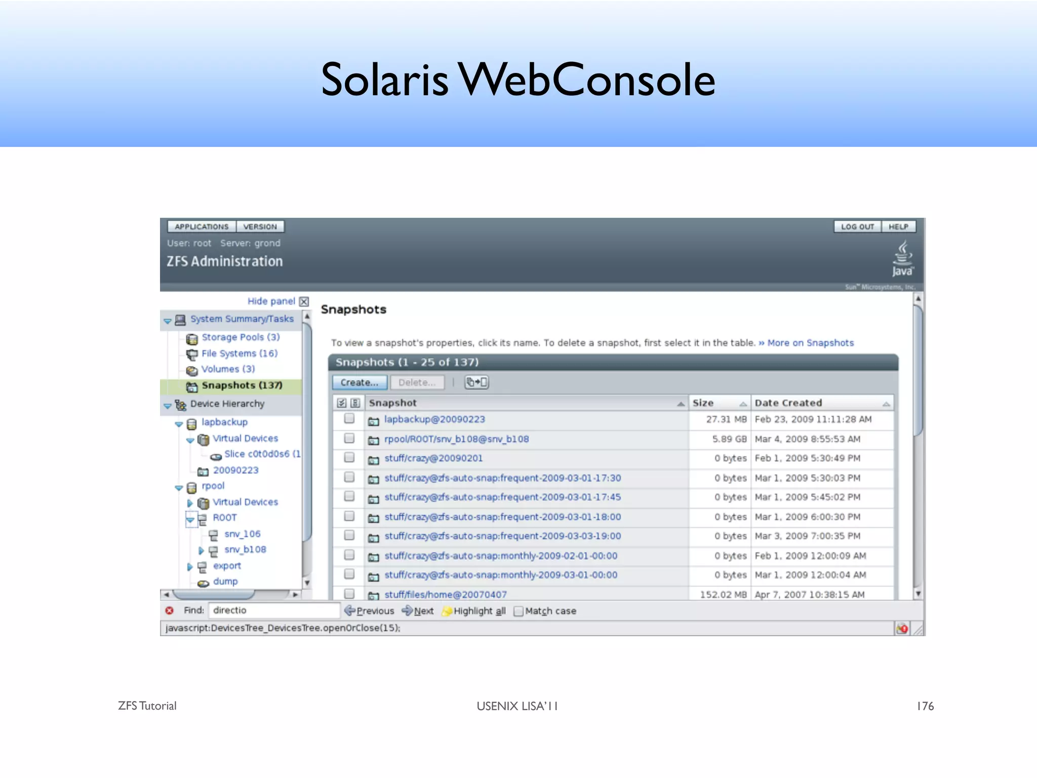Click the Next arrow icon in find bar
The height and width of the screenshot is (778, 1037).
407,610
